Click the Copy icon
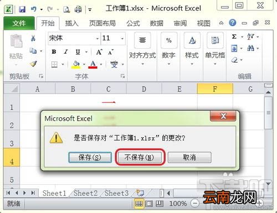 pos(33,50)
